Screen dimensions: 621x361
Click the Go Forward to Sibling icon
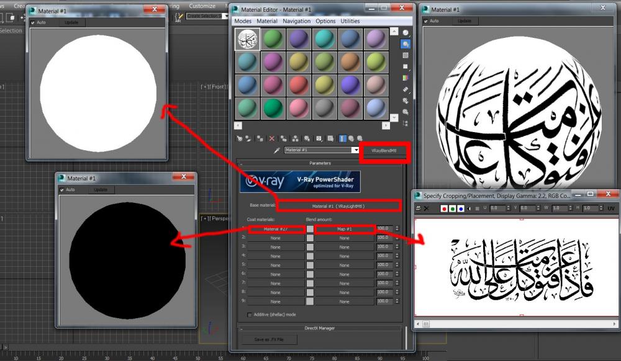click(360, 138)
